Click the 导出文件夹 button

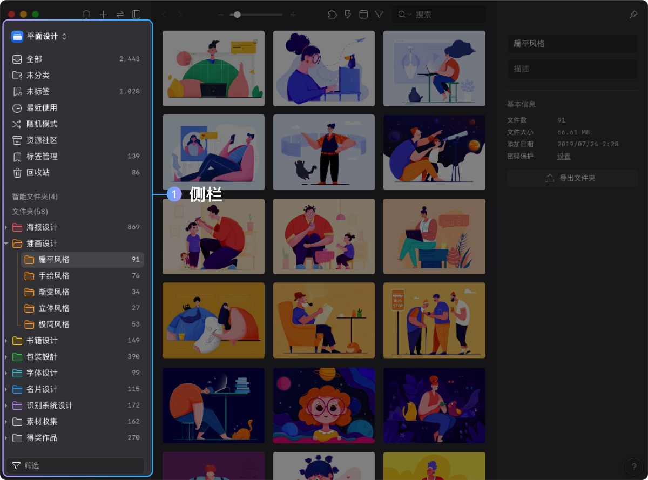(x=572, y=178)
